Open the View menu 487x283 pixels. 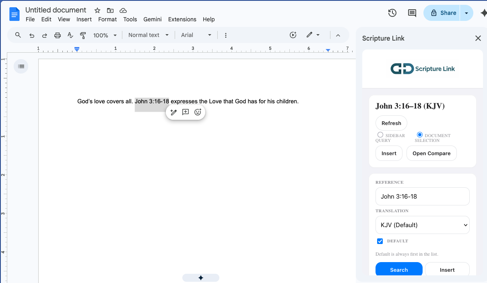click(64, 19)
